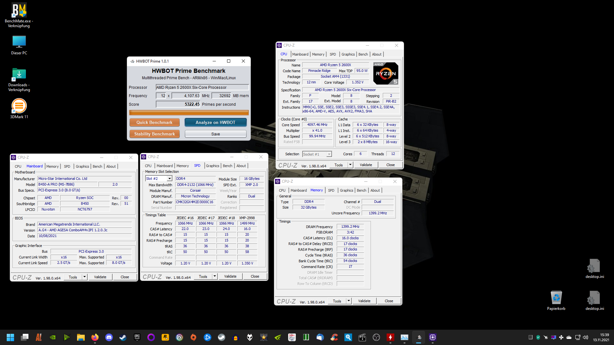Viewport: 614px width, 345px height.
Task: Open CPU tab in CPU-Z Mainboard window
Action: [18, 166]
